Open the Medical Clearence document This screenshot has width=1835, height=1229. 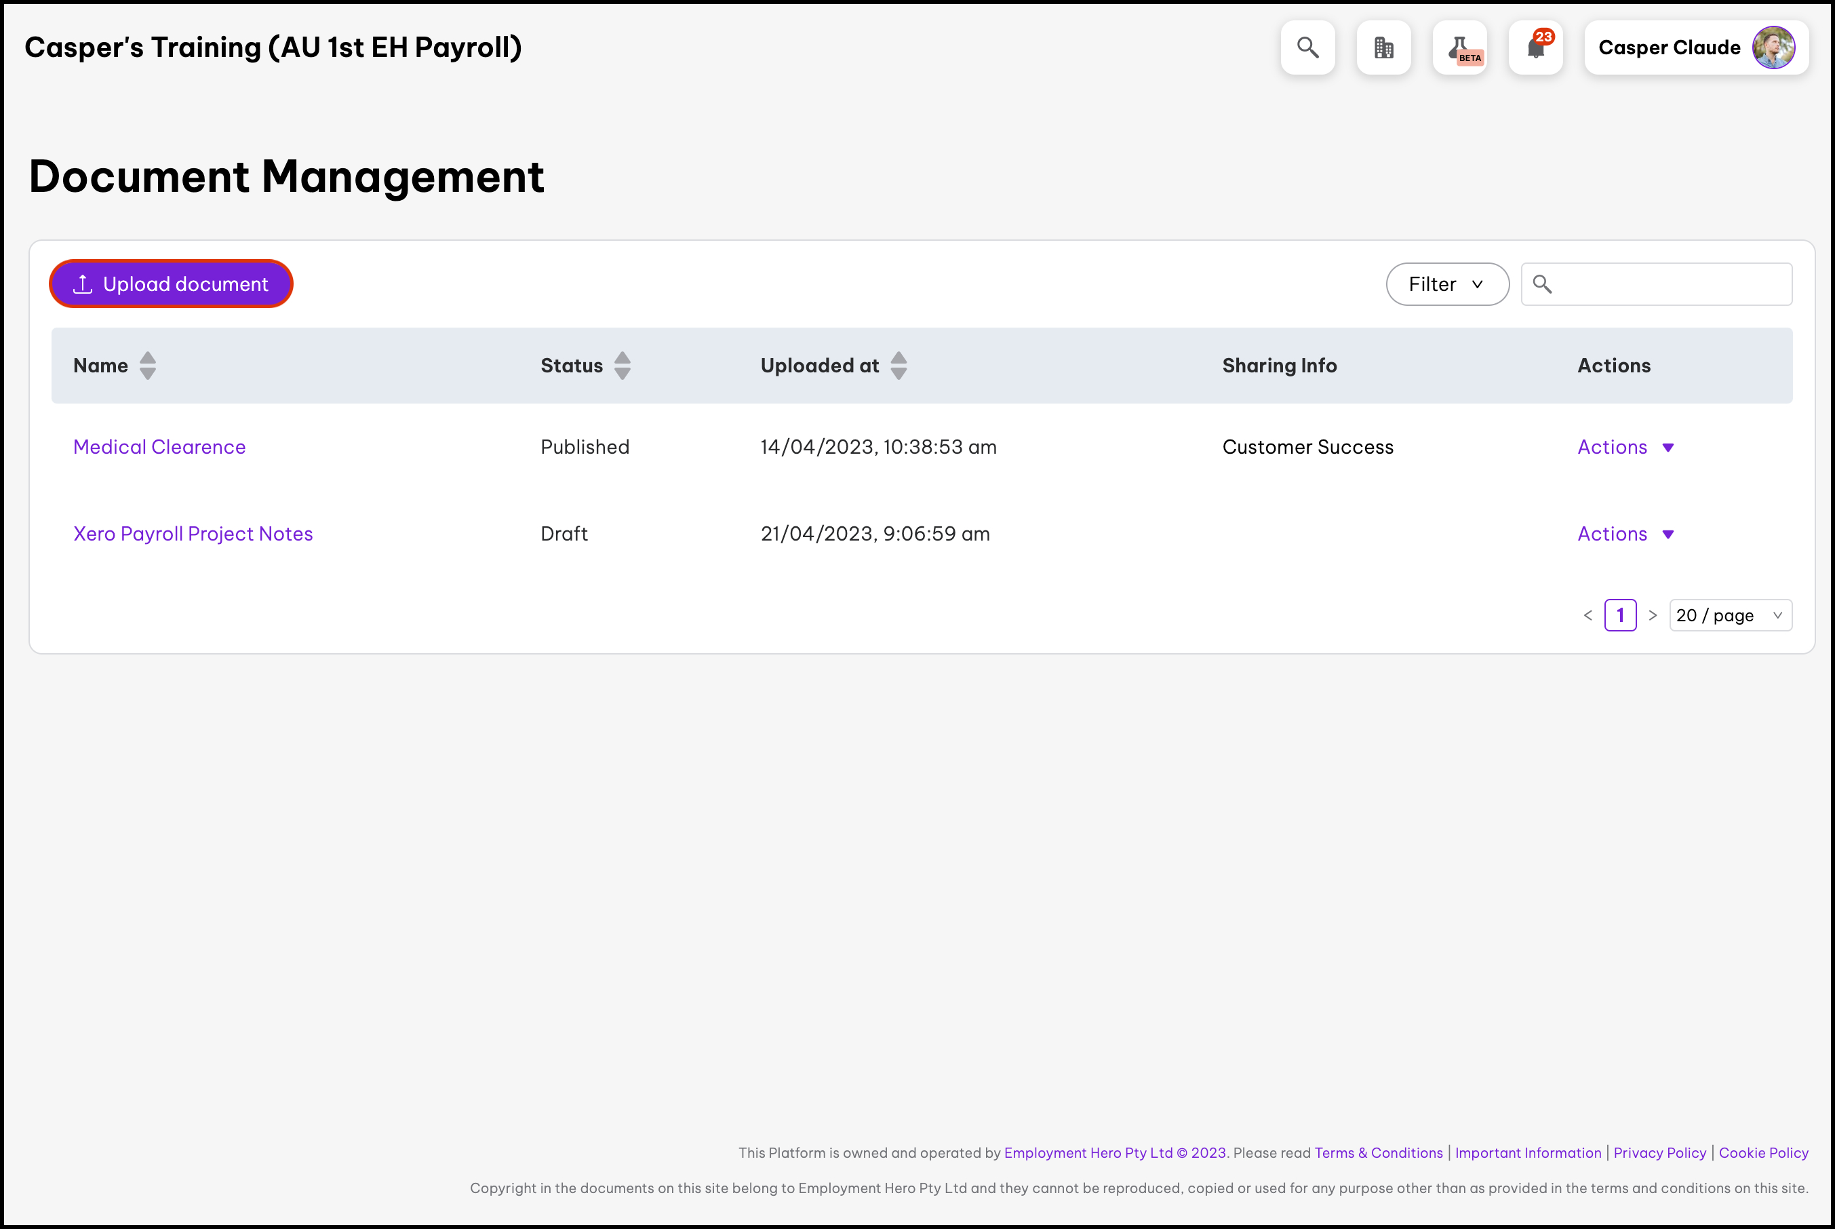[159, 447]
